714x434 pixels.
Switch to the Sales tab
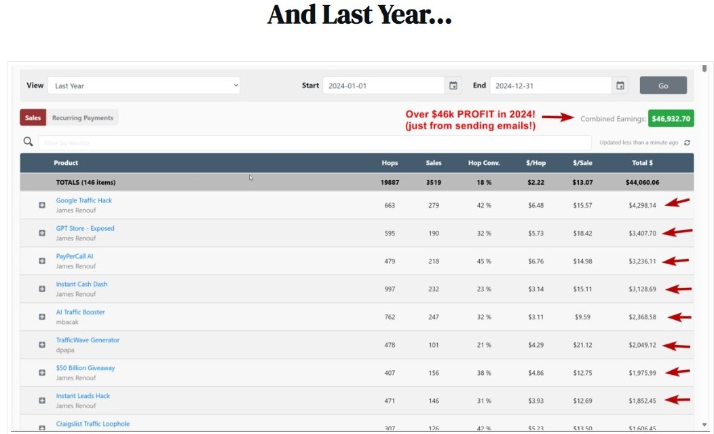(x=33, y=117)
